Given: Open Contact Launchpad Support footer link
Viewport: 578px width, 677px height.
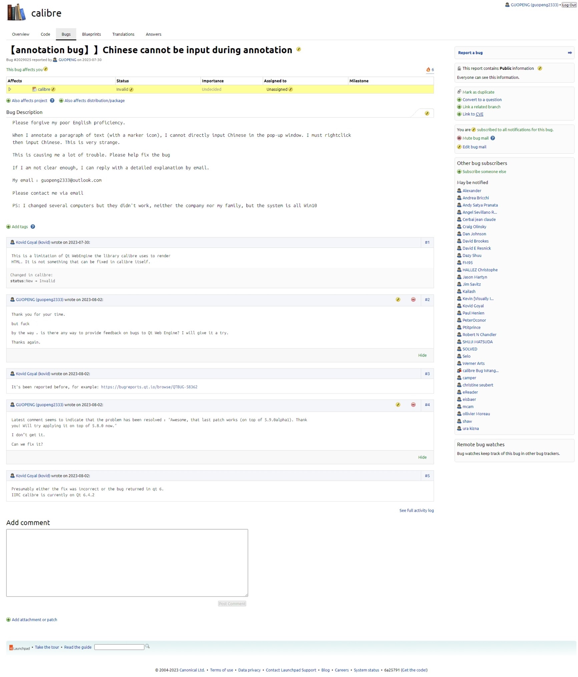Looking at the screenshot, I should pos(291,670).
